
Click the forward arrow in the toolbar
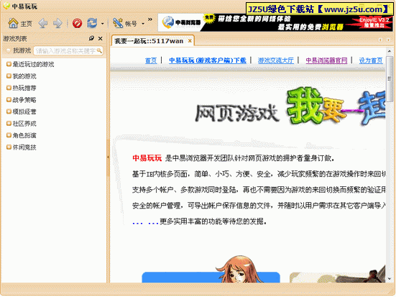tap(57, 24)
